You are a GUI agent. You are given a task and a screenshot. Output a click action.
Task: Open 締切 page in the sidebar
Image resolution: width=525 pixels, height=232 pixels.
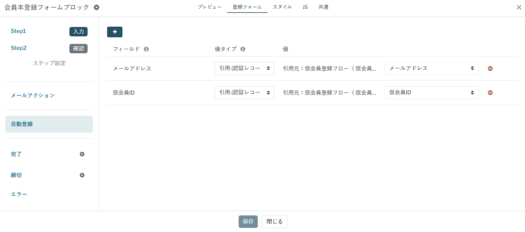pos(16,175)
